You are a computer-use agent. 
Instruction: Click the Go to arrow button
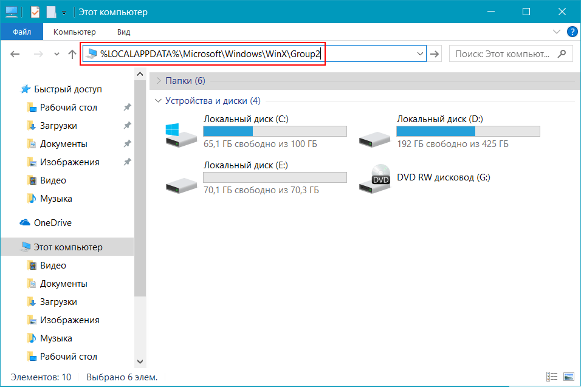pyautogui.click(x=435, y=54)
